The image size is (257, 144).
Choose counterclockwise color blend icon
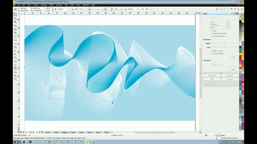[220, 64]
